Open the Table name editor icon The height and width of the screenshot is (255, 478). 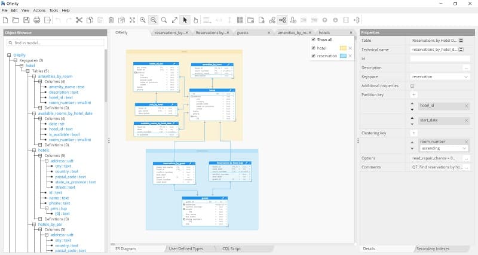pyautogui.click(x=461, y=40)
